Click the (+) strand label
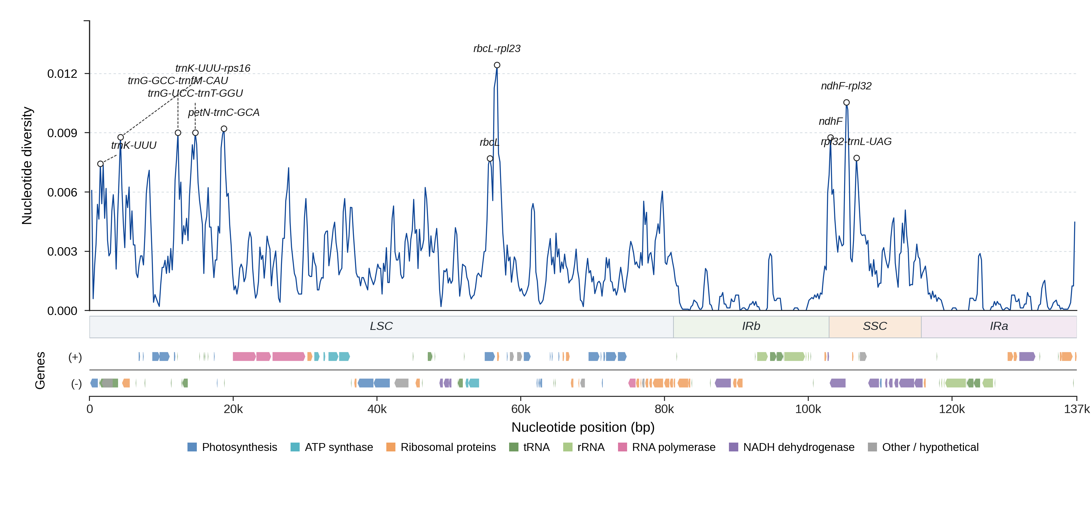 click(x=75, y=357)
